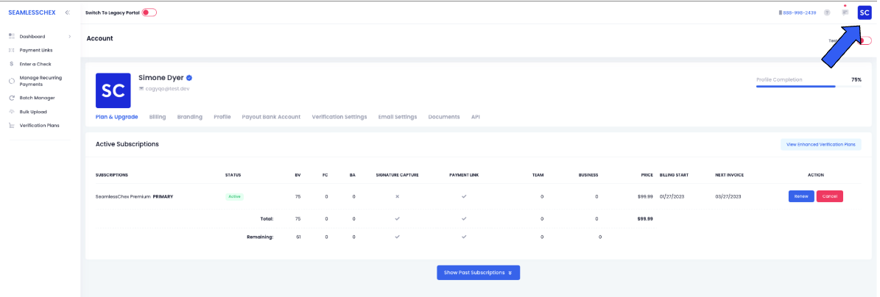Switch to the Plan & Upgrade tab
Image resolution: width=880 pixels, height=297 pixels.
pos(117,117)
